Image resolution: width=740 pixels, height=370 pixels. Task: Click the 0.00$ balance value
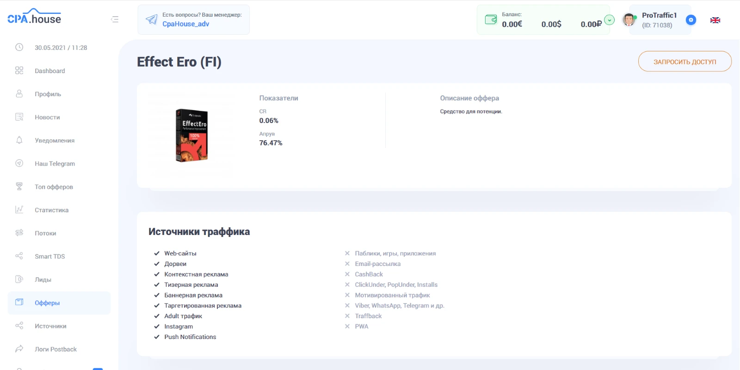point(551,24)
